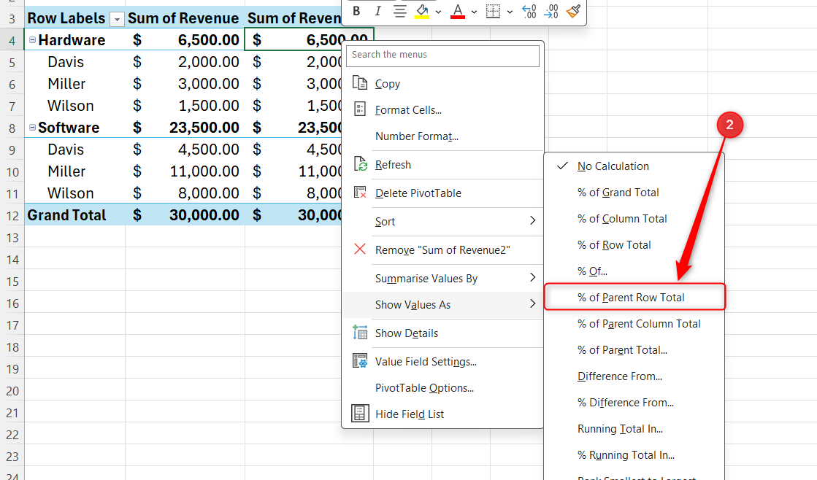Click the Copy icon in context menu

[359, 82]
